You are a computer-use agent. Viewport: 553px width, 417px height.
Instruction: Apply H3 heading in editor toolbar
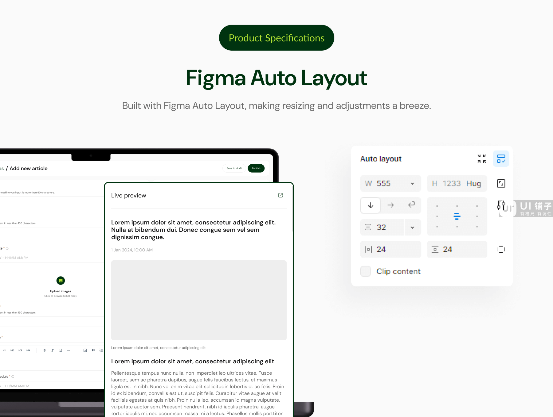20,350
